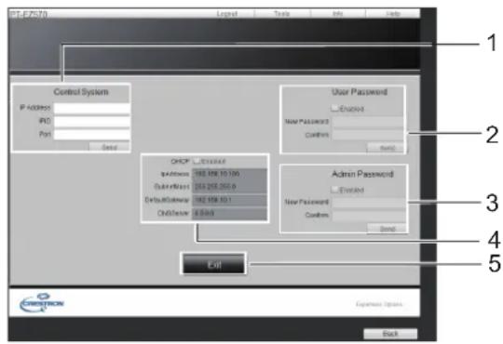Click Admin Password Confirm field
The image size is (503, 344).
coord(369,216)
